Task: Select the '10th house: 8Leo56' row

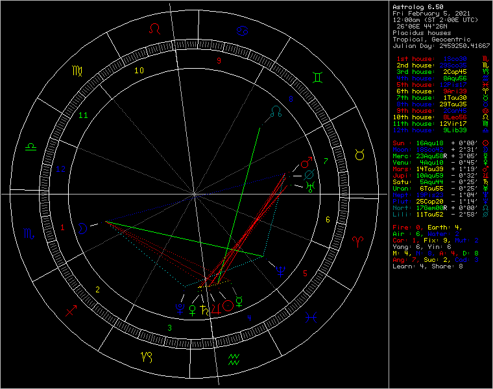Action: pos(441,117)
